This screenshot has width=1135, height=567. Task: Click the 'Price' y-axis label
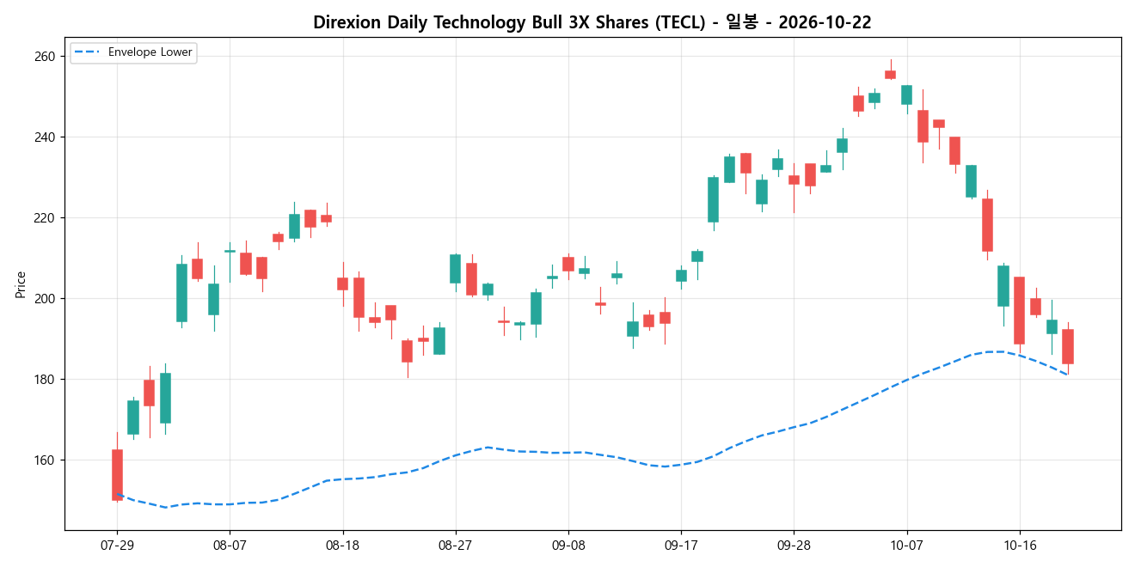point(21,284)
